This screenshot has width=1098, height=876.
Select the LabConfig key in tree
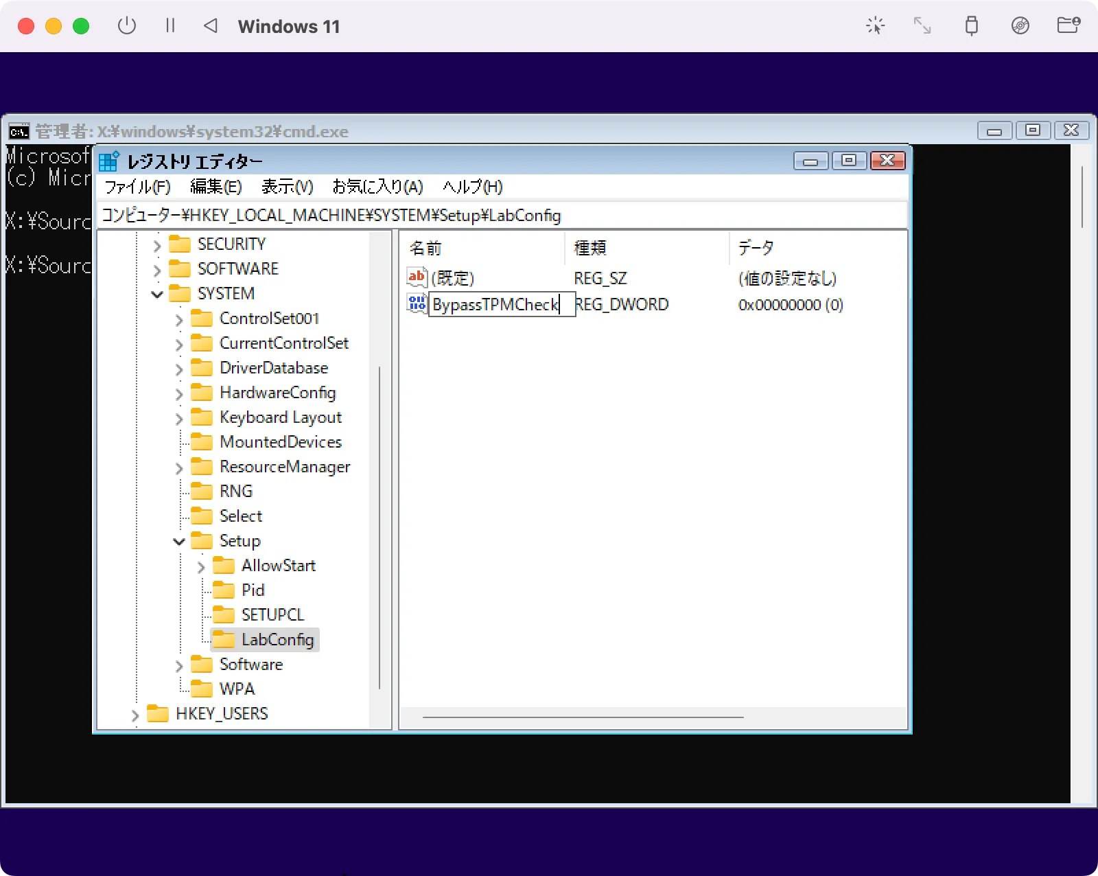coord(277,640)
